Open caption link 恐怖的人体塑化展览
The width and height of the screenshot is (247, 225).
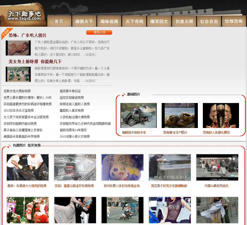216,133
